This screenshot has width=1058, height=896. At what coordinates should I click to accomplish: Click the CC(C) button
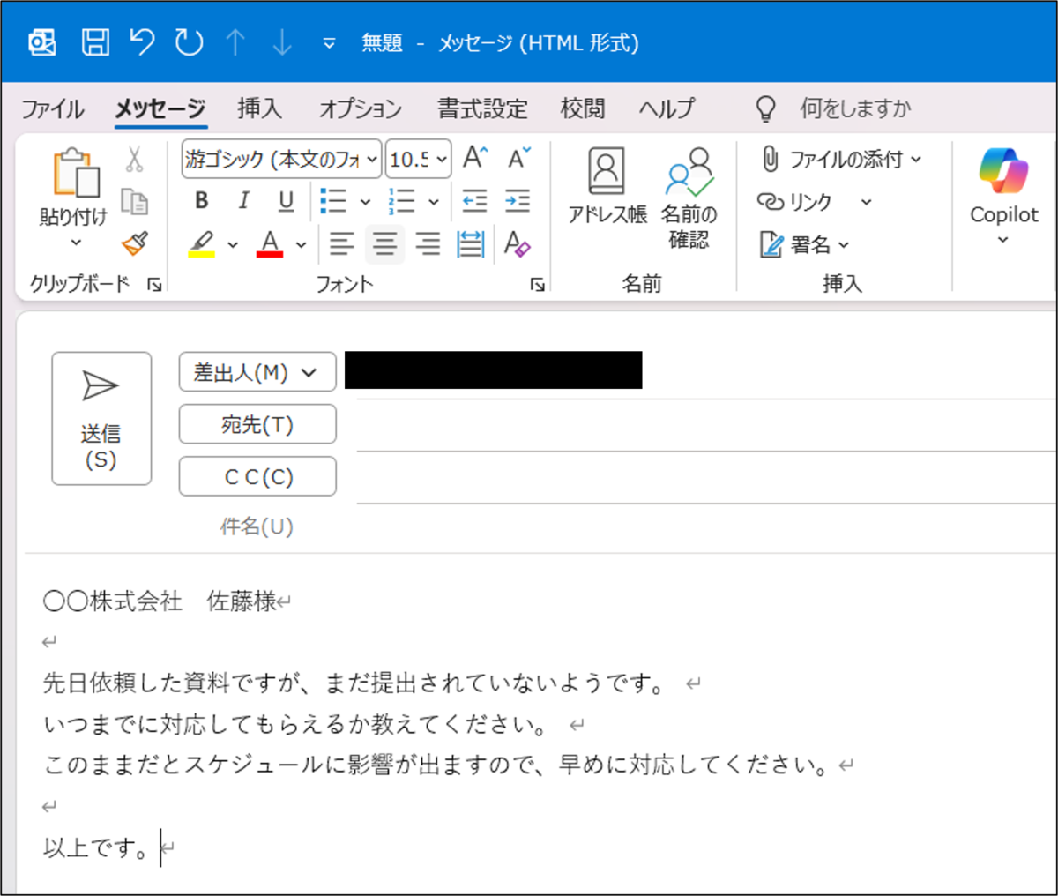pyautogui.click(x=257, y=476)
